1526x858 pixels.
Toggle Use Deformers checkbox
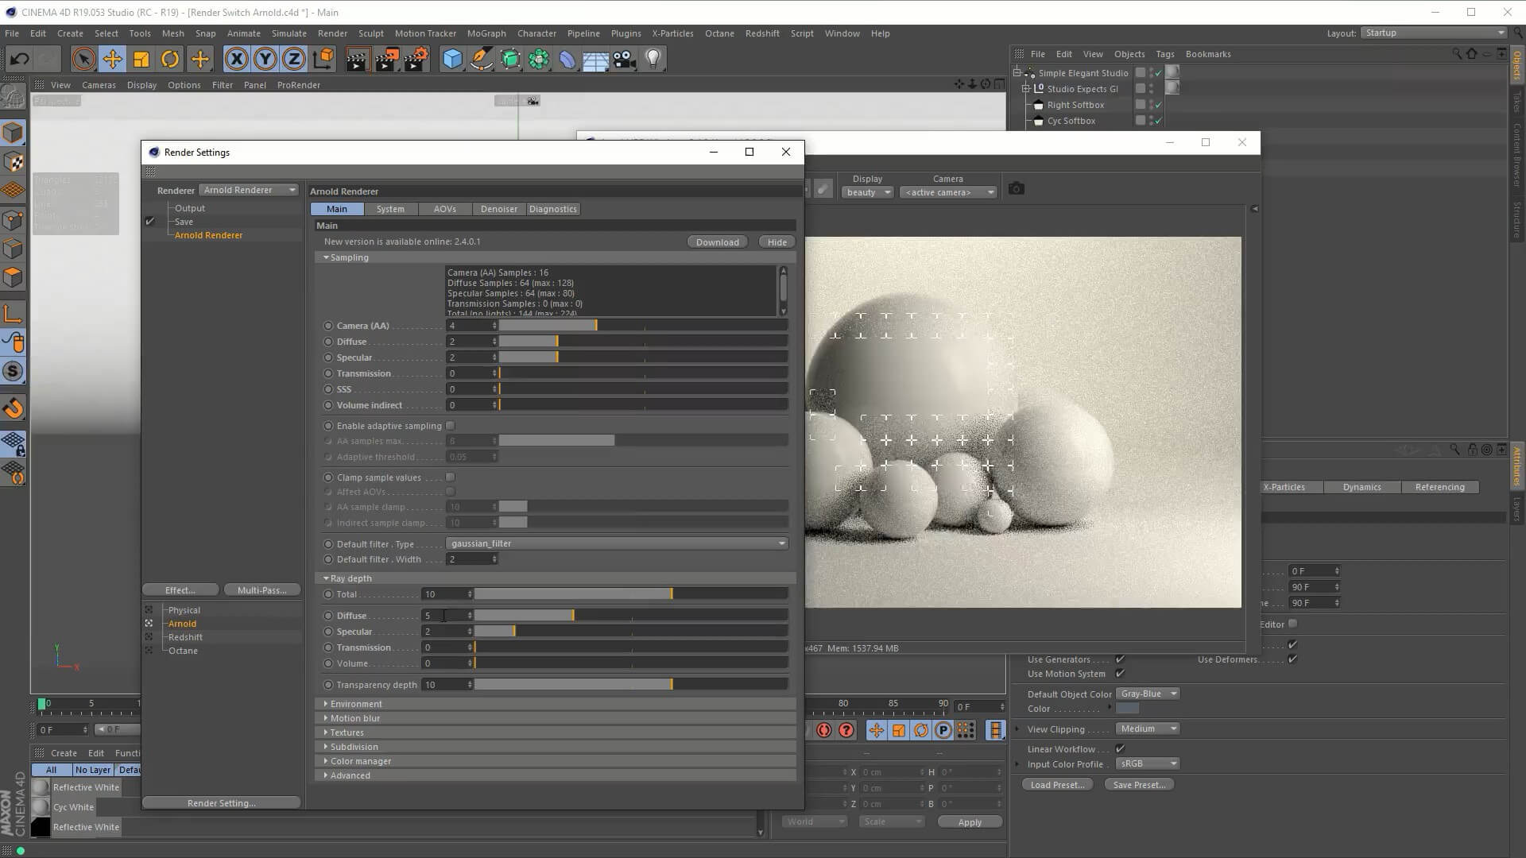coord(1292,659)
